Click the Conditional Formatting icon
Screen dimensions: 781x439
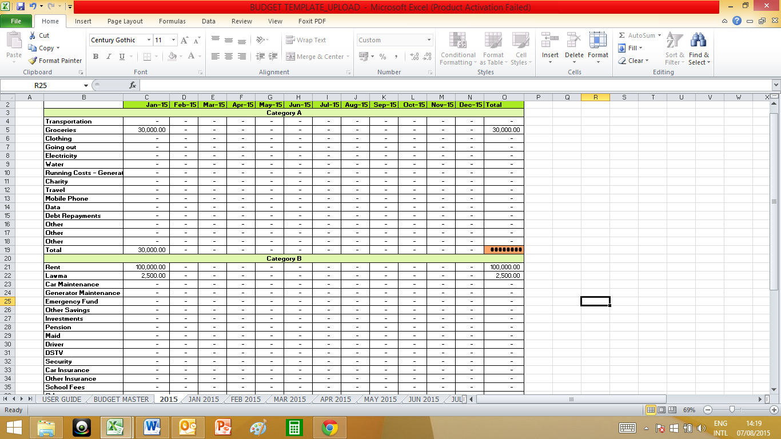[457, 41]
